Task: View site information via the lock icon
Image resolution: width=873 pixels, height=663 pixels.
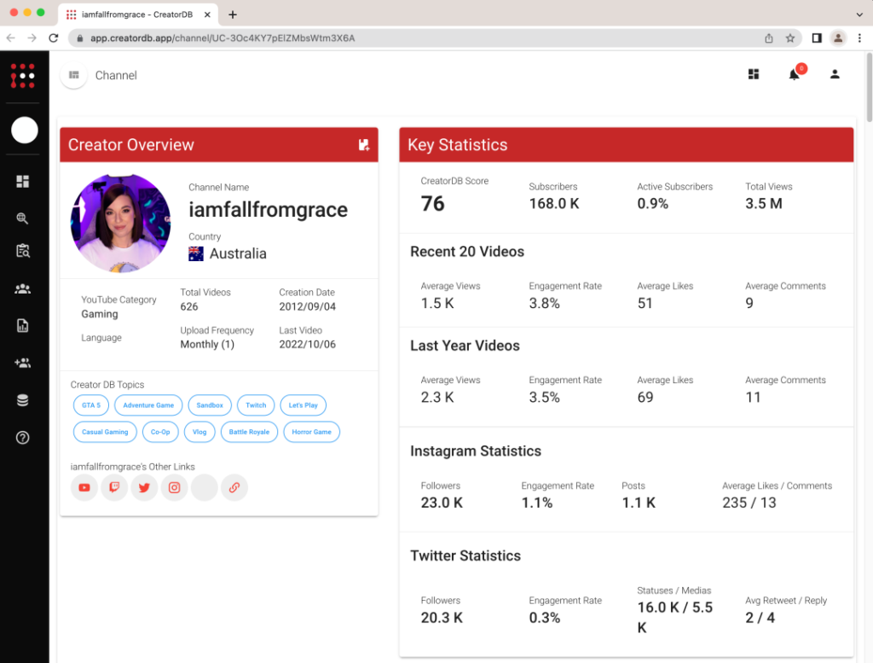Action: 80,38
